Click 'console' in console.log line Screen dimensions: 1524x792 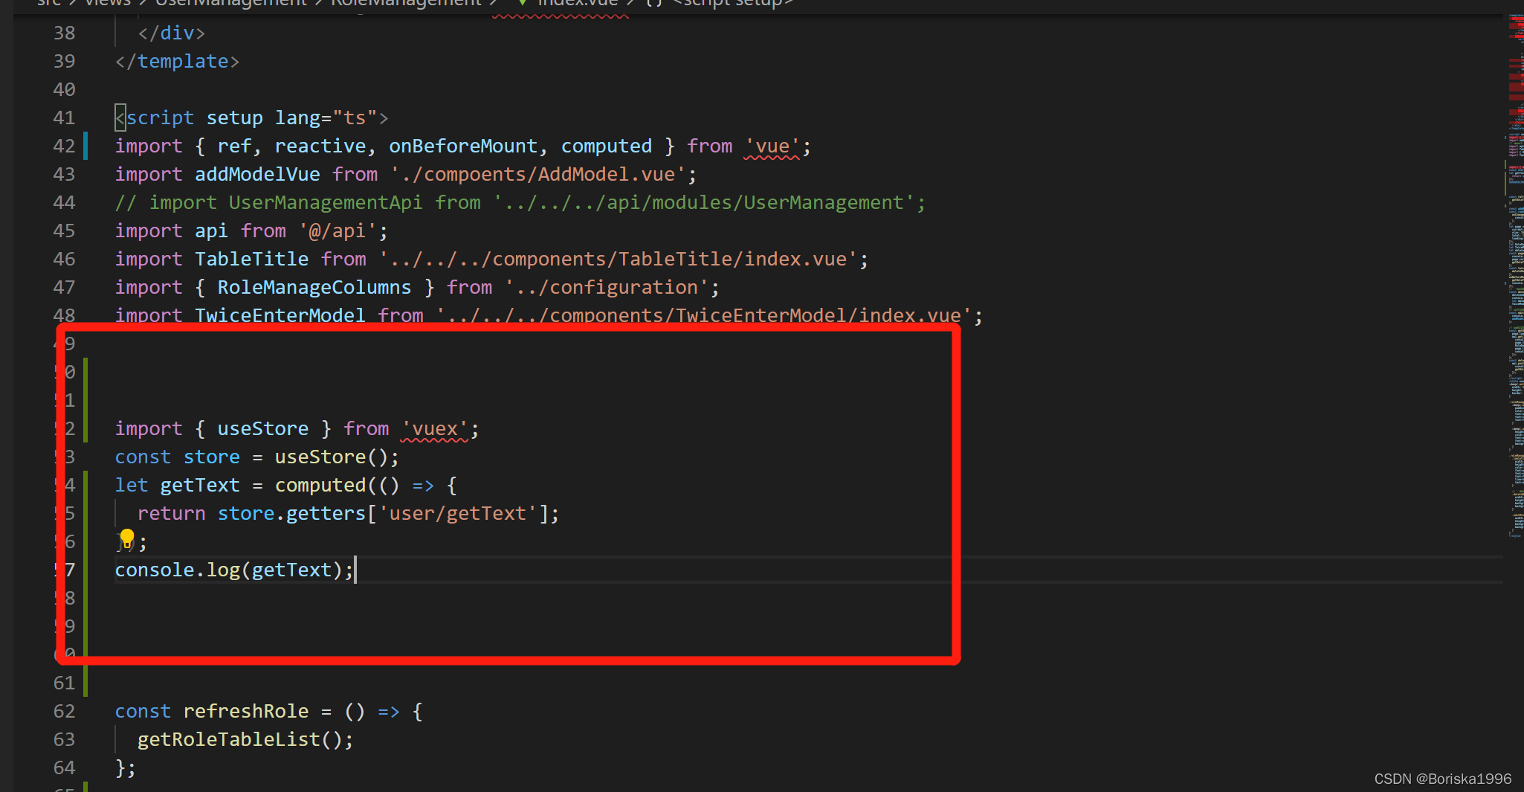[x=155, y=570]
